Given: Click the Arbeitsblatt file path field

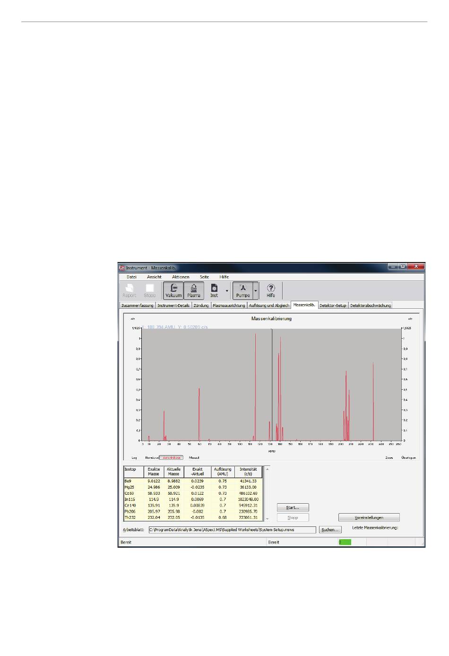Looking at the screenshot, I should (232, 530).
